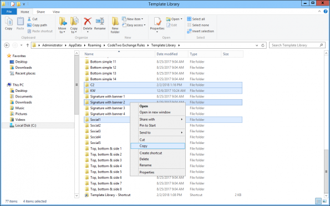Click the Edit ribbon button
The image size is (330, 206).
172,25
